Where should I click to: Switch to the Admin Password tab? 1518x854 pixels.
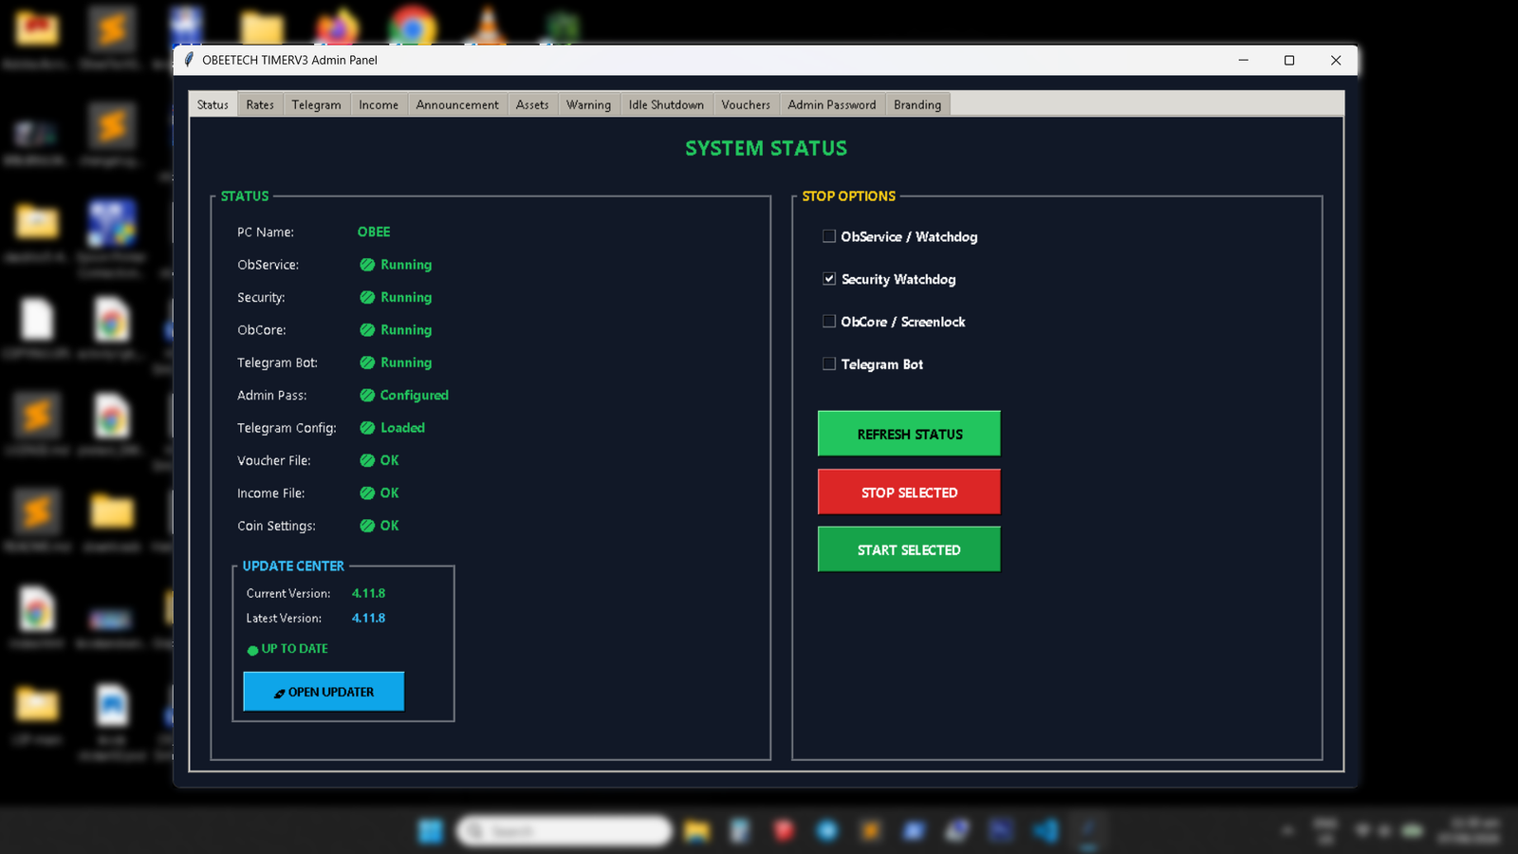tap(832, 104)
